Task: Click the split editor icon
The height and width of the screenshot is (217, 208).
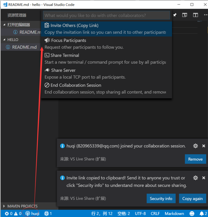Action: pos(196,15)
